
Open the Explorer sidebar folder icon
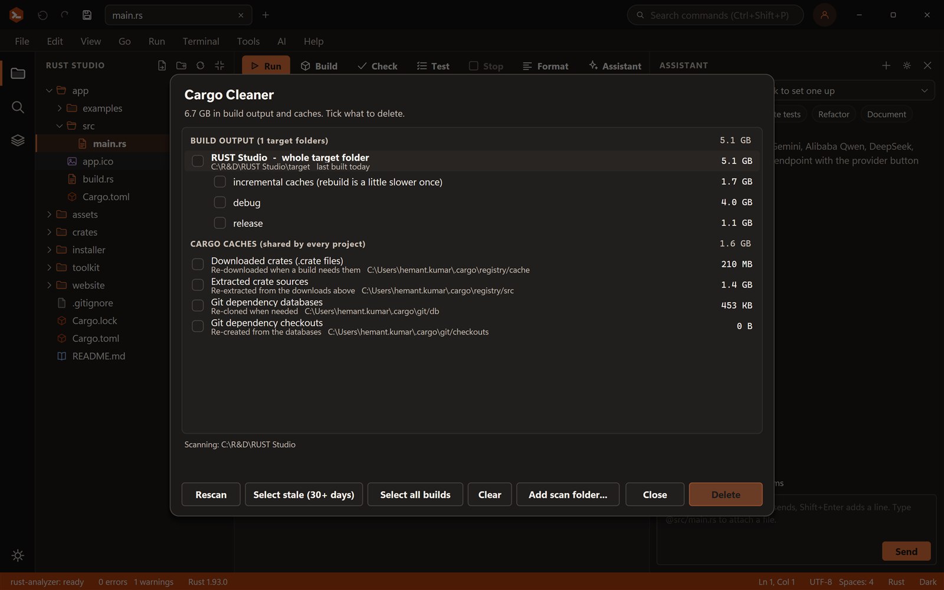click(18, 73)
